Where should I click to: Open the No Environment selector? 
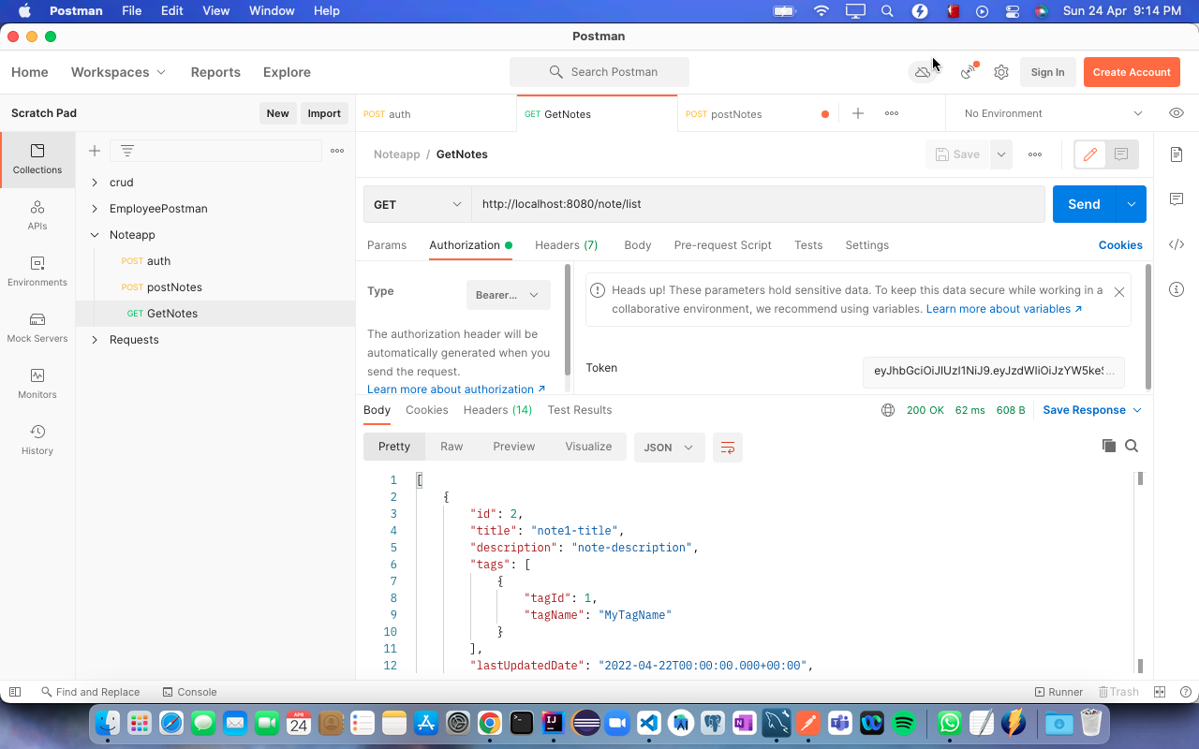[x=1054, y=113]
